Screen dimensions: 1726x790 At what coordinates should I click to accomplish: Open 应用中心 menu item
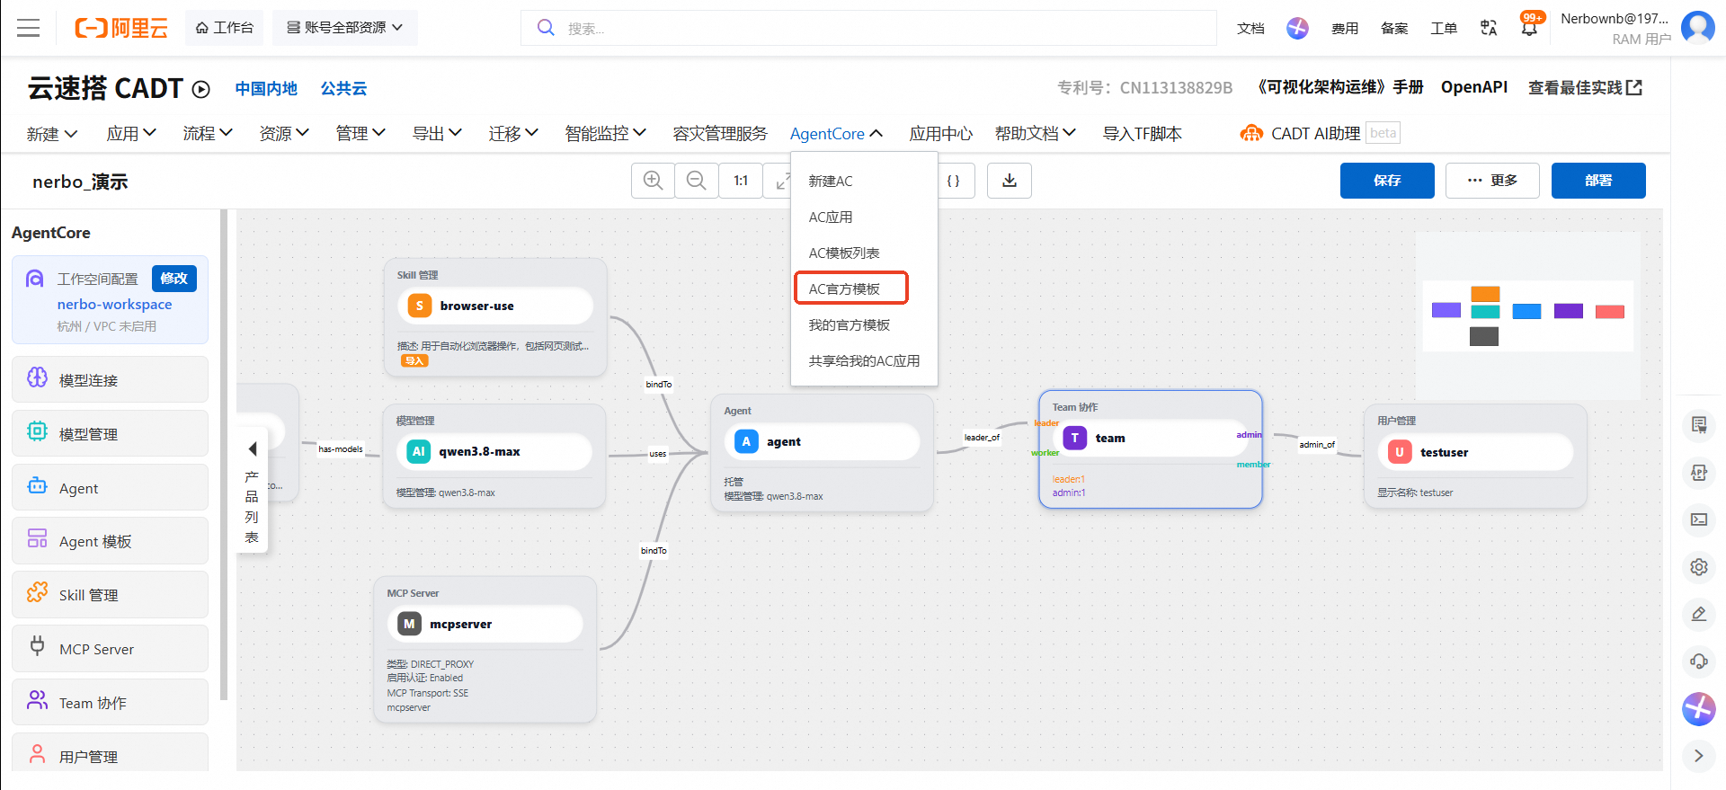coord(940,134)
